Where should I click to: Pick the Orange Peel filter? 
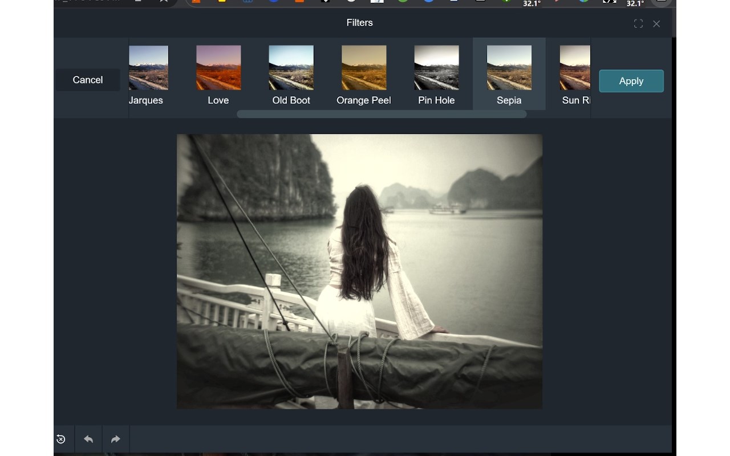click(364, 68)
